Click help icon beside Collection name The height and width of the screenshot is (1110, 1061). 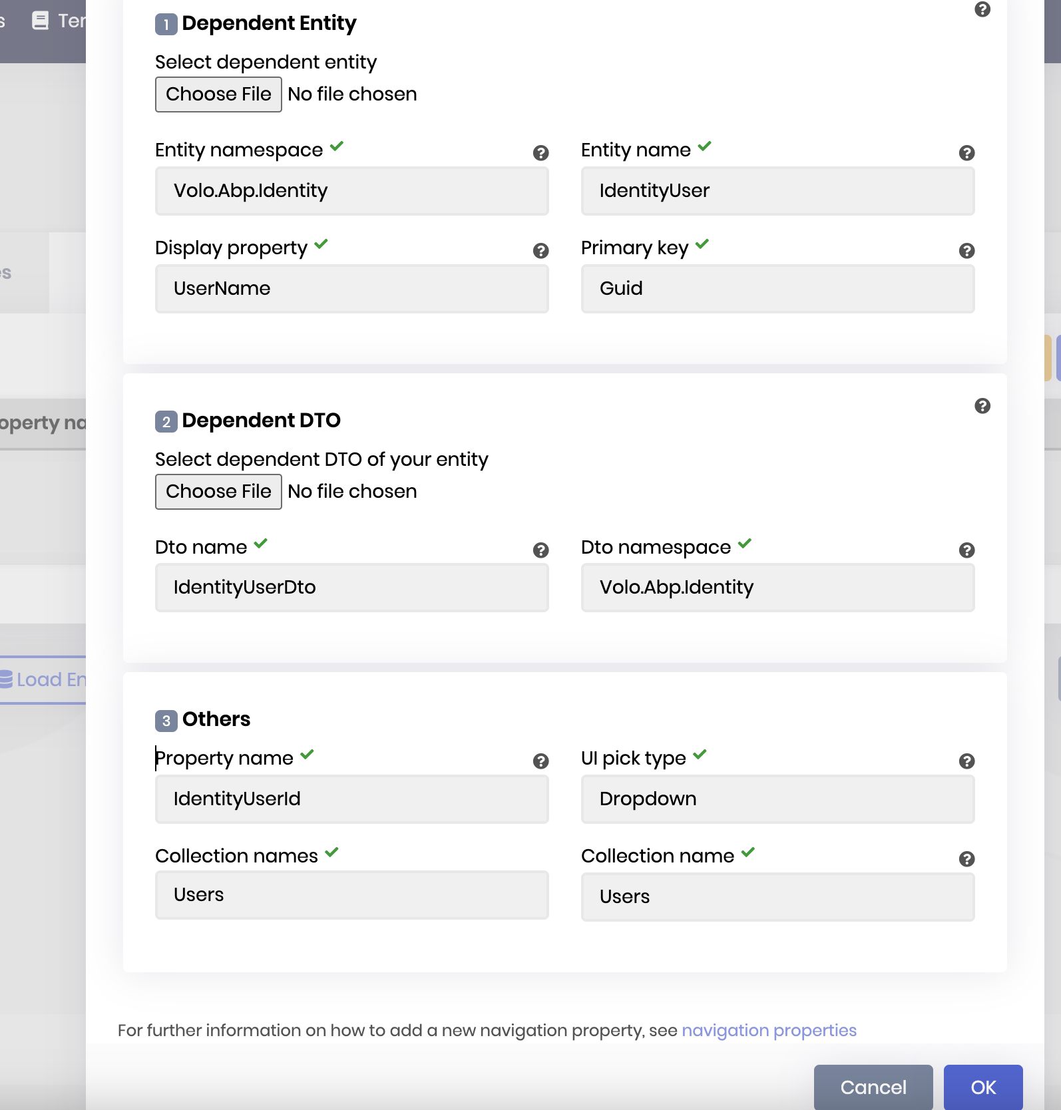[966, 859]
